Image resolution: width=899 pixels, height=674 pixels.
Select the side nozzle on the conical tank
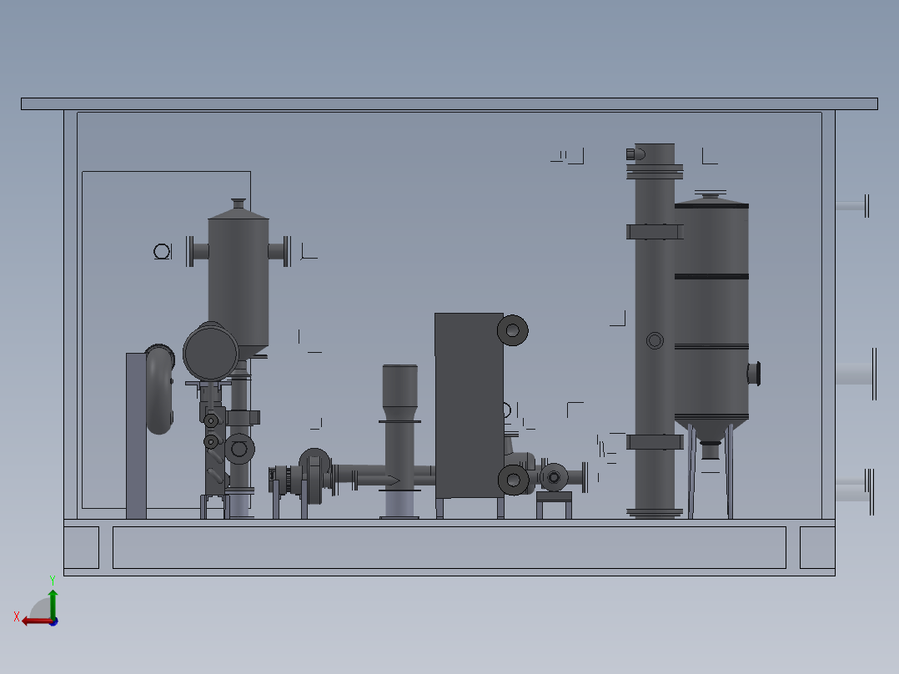point(754,374)
